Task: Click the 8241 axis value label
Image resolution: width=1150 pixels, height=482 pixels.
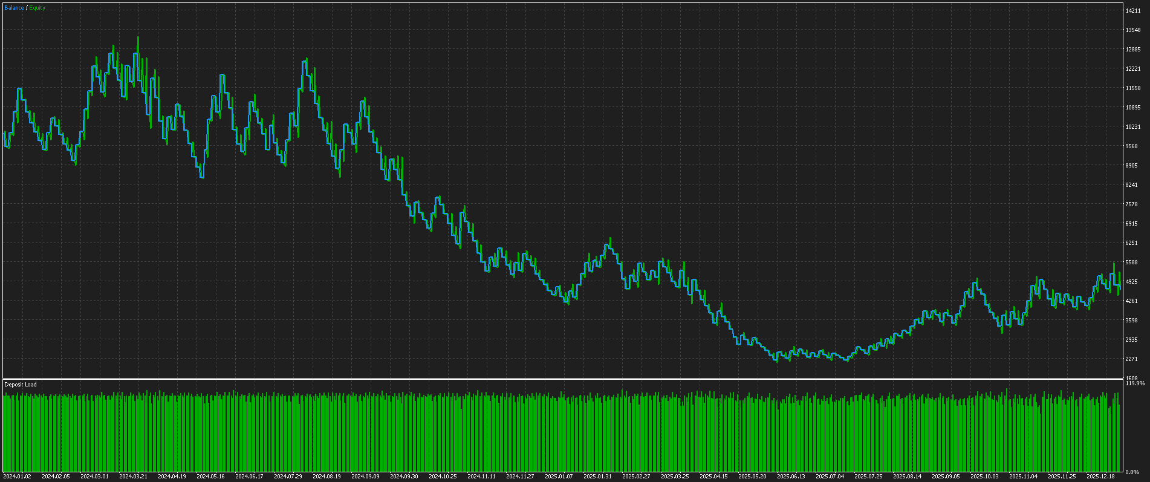Action: pos(1131,185)
